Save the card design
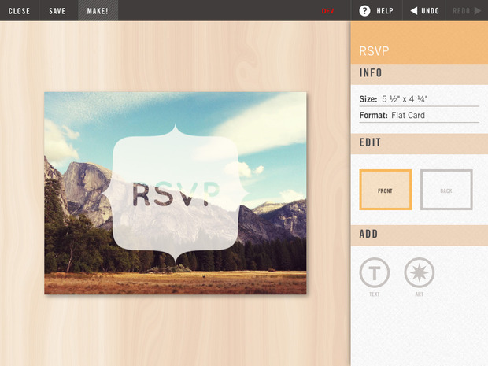The height and width of the screenshot is (366, 488). click(57, 11)
